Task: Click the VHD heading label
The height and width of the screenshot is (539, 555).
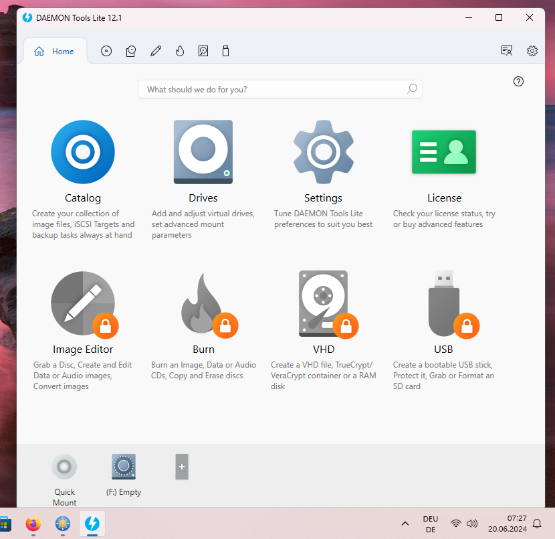Action: pos(324,350)
